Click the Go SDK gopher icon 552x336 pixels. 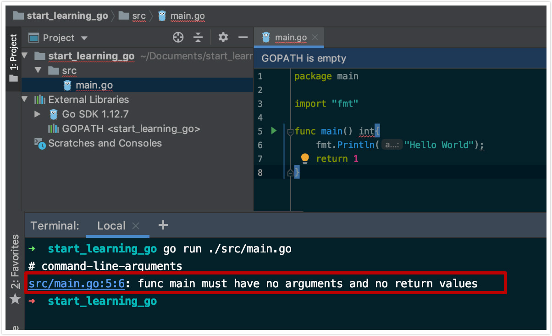54,114
